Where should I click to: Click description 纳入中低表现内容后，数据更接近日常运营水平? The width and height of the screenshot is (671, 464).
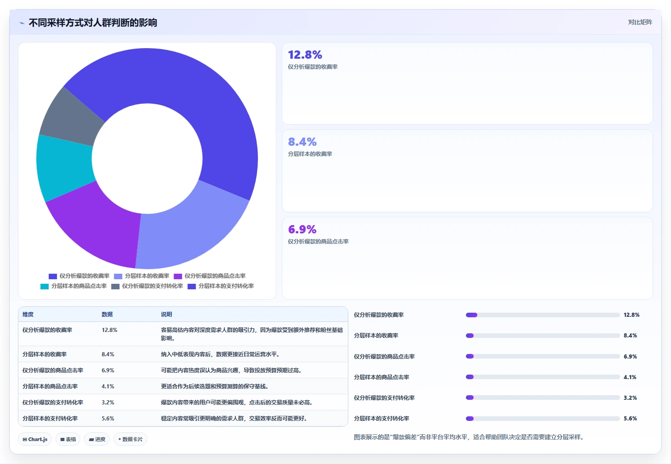220,354
